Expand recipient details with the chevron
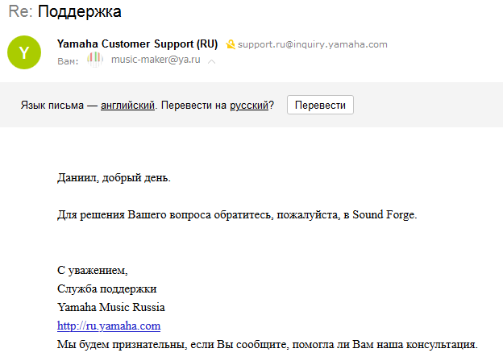 211,61
